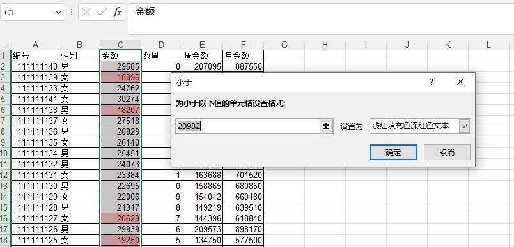Click the 确定 button

[393, 152]
